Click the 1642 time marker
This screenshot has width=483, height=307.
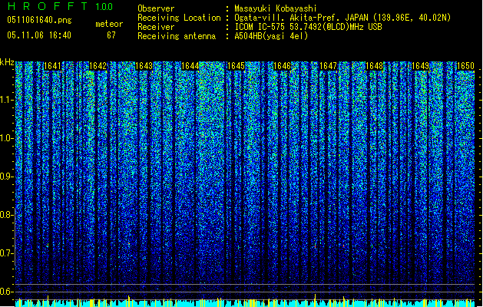click(x=98, y=66)
